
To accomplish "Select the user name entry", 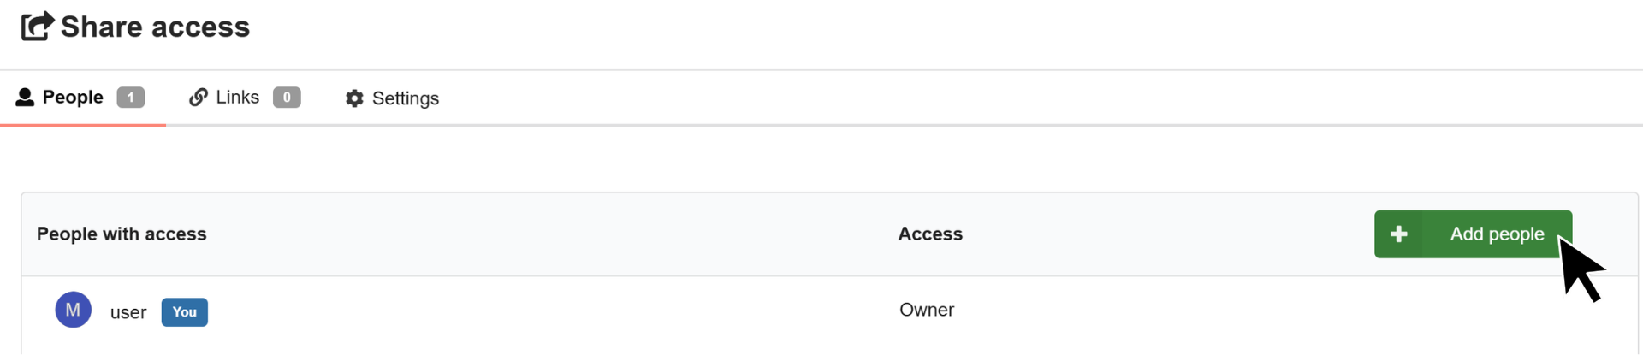I will pos(128,313).
